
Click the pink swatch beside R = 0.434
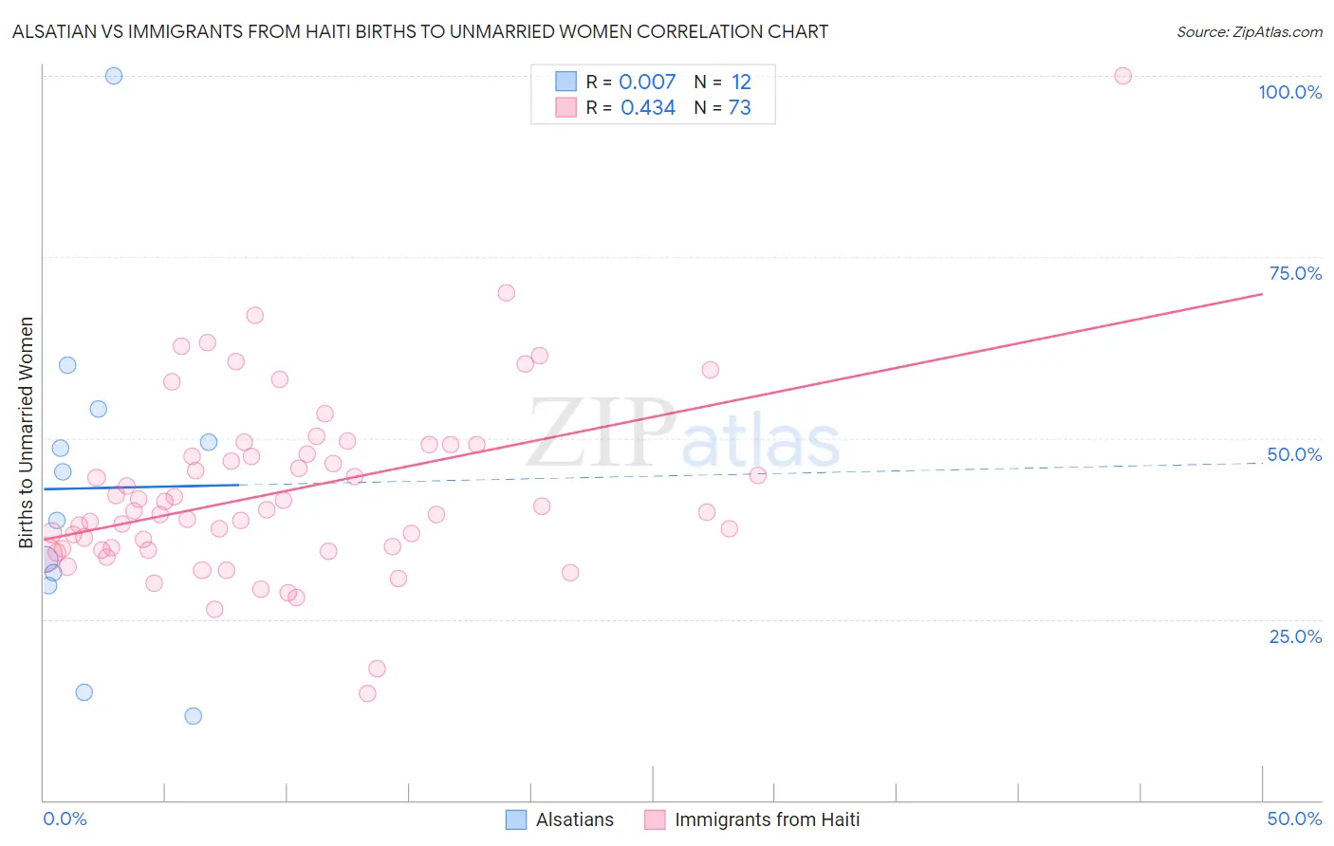[566, 107]
